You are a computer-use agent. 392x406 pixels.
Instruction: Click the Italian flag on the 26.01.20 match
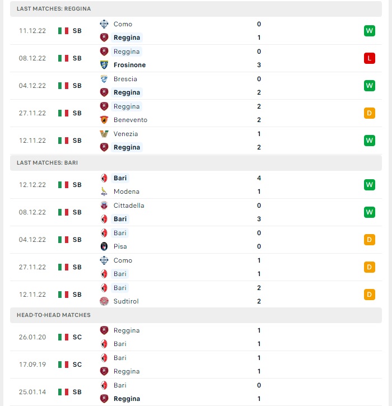63,337
